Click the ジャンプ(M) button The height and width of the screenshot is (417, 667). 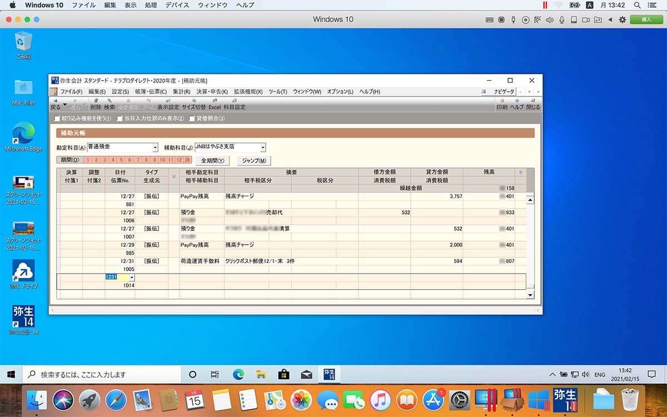254,161
